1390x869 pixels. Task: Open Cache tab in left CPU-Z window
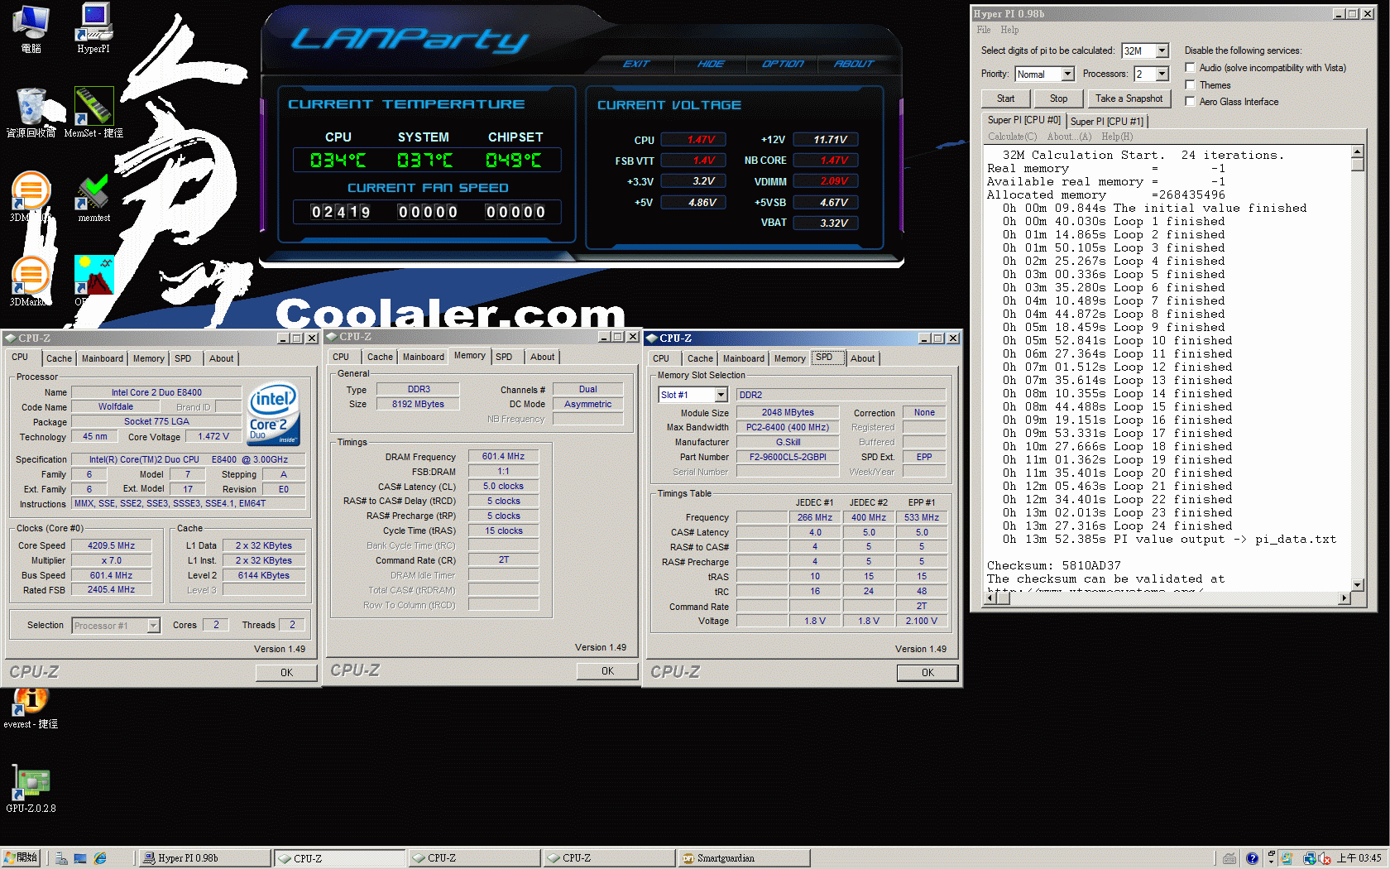pos(59,358)
